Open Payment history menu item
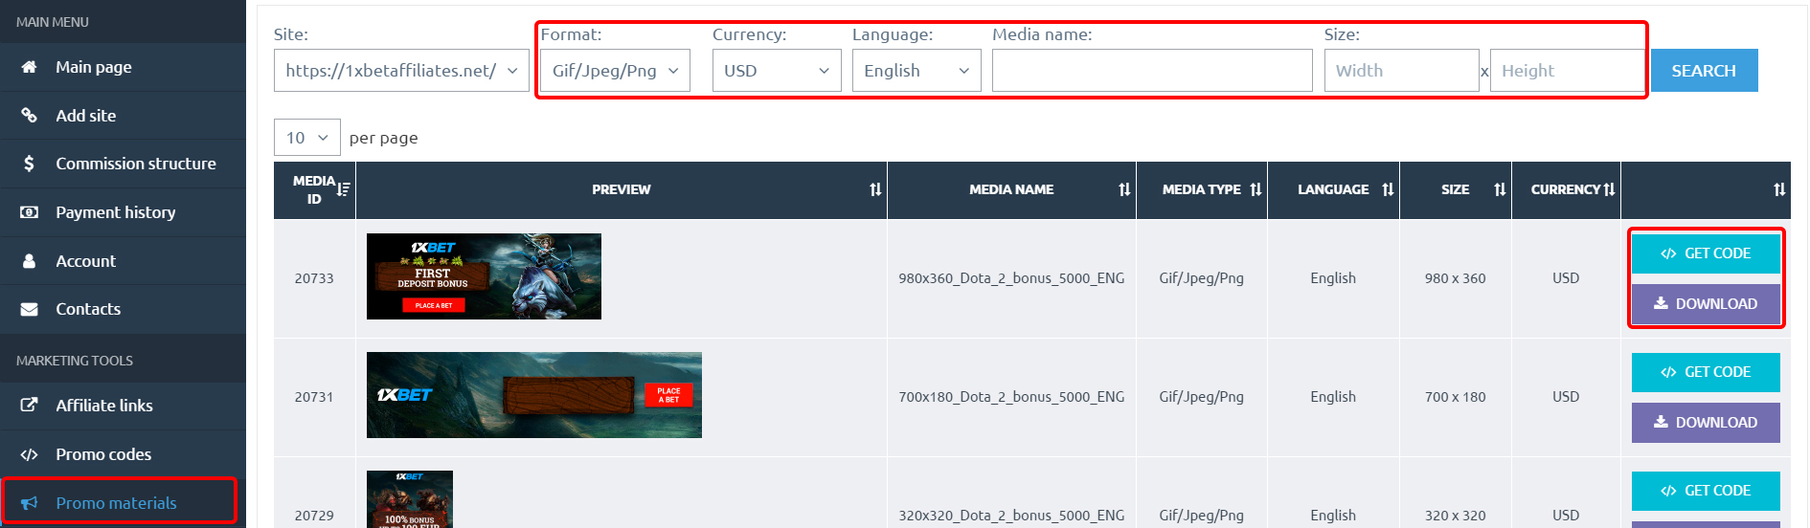Viewport: 1810px width, 528px height. (x=123, y=212)
